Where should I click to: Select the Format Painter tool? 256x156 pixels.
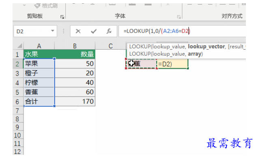(46, 5)
